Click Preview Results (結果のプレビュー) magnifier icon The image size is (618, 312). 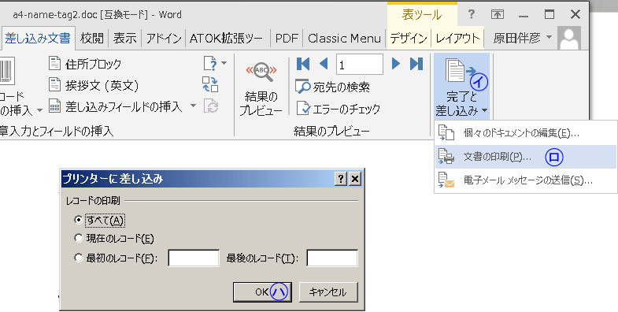261,72
